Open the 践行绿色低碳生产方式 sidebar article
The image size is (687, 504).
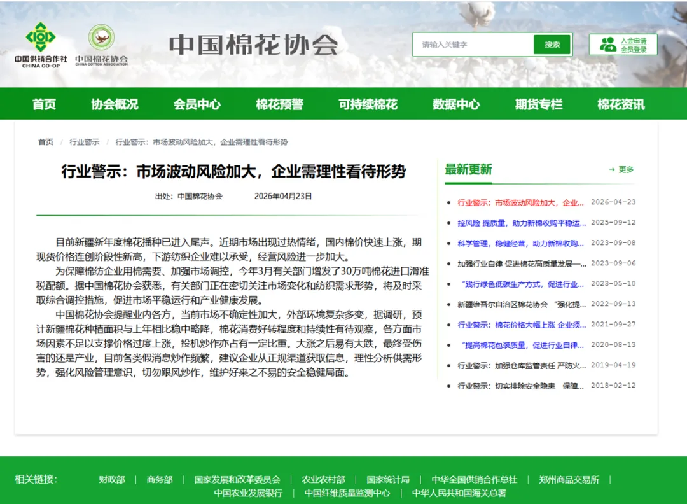[522, 284]
